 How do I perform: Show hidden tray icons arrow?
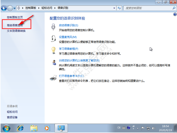(x=138, y=128)
